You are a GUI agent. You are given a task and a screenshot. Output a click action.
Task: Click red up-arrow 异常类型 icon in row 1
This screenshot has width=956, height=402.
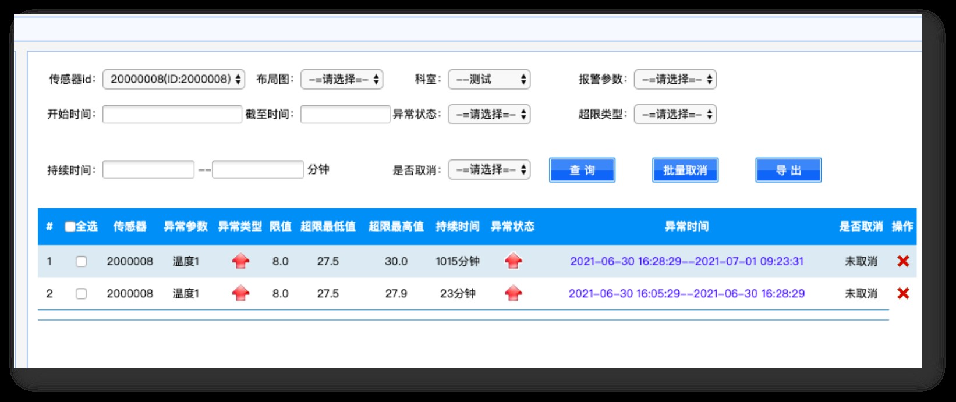tap(240, 261)
